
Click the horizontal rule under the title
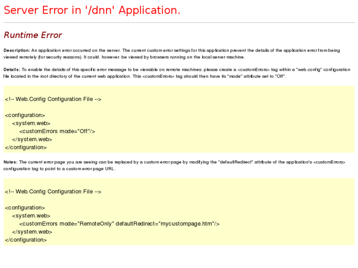179,23
